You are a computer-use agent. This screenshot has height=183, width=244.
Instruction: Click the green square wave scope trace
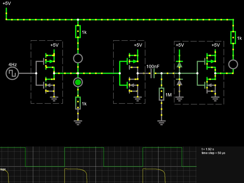point(98,157)
